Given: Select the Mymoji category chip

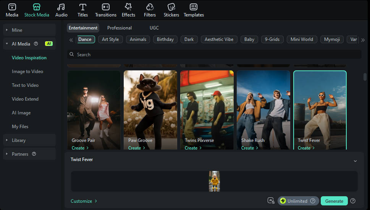Looking at the screenshot, I should (332, 39).
